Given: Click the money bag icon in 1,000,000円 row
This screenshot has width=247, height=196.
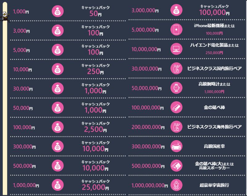Looking at the screenshot, I should 57,185.
